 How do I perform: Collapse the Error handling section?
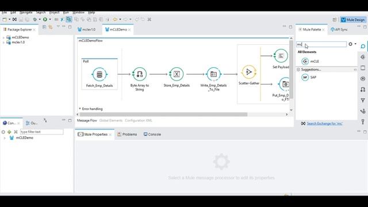coord(80,109)
